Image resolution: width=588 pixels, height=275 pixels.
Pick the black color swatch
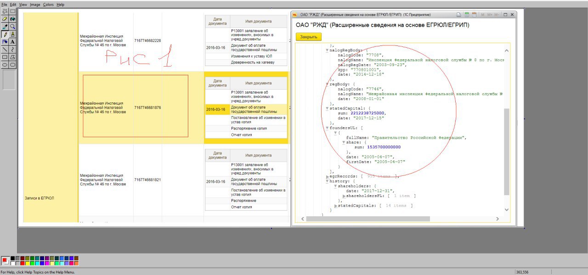[x=12, y=258]
